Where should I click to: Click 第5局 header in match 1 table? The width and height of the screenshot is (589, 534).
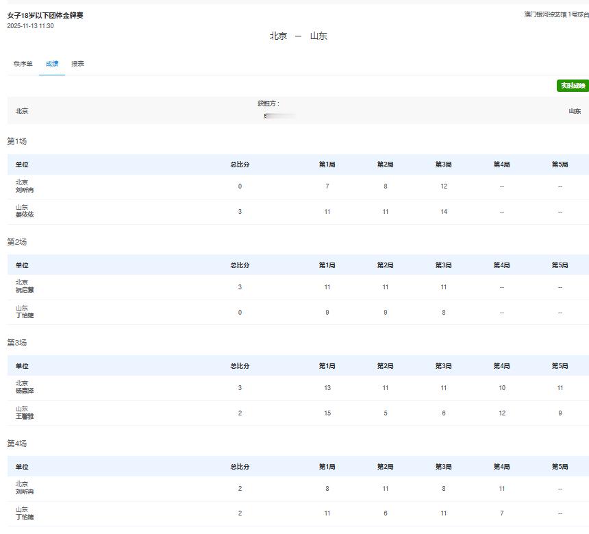[560, 165]
